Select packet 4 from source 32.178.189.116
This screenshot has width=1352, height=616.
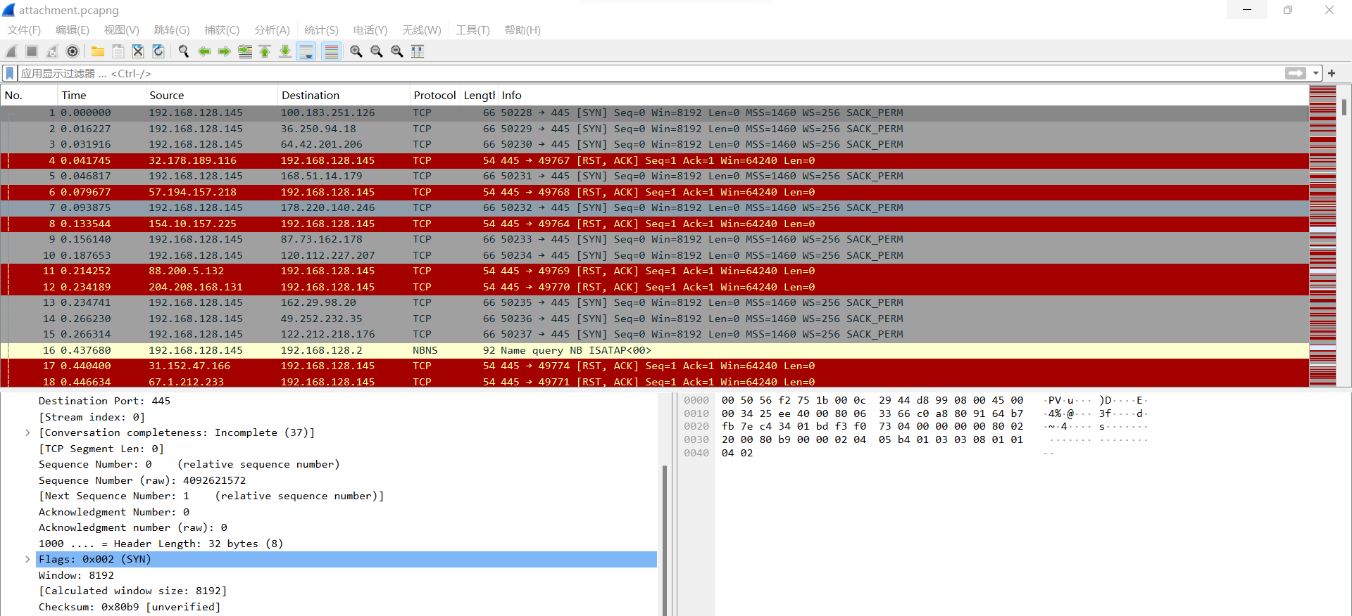[x=654, y=160]
